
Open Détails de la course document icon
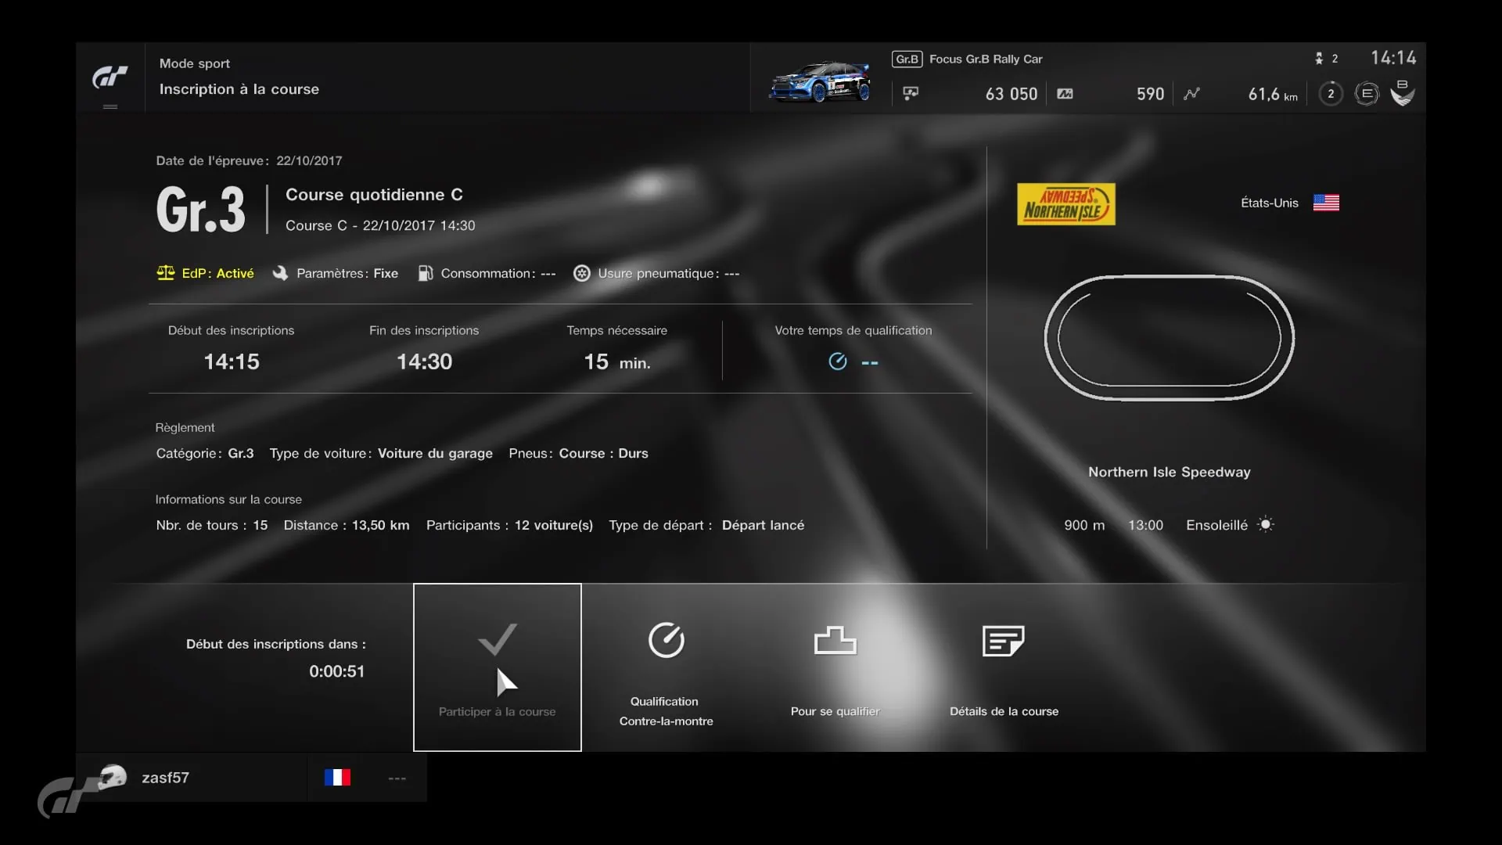(x=1003, y=641)
